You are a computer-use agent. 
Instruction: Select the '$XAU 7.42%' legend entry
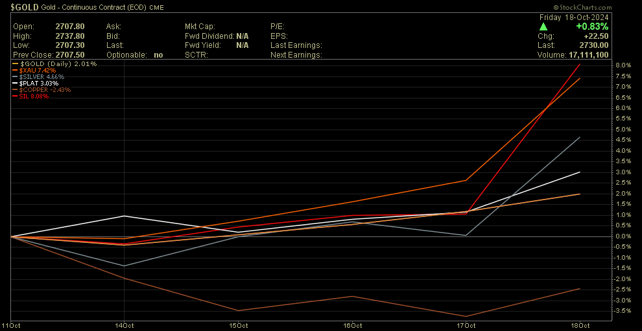tap(34, 71)
